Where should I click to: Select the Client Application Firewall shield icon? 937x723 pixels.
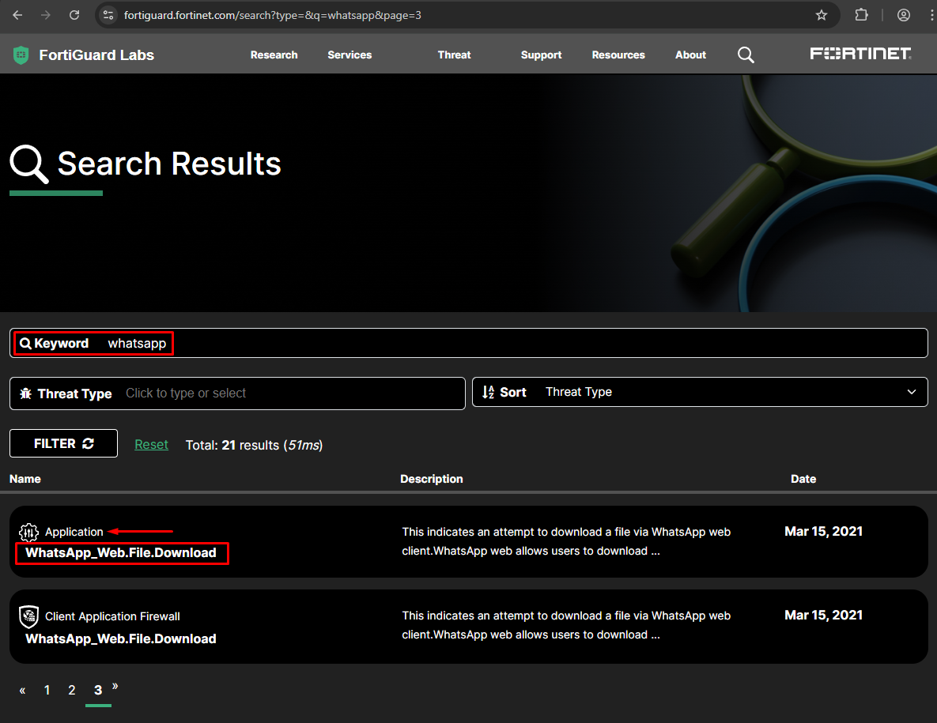[x=29, y=616]
